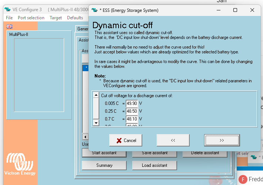Click the Victron Energy logo
The image size is (263, 185).
(20, 163)
